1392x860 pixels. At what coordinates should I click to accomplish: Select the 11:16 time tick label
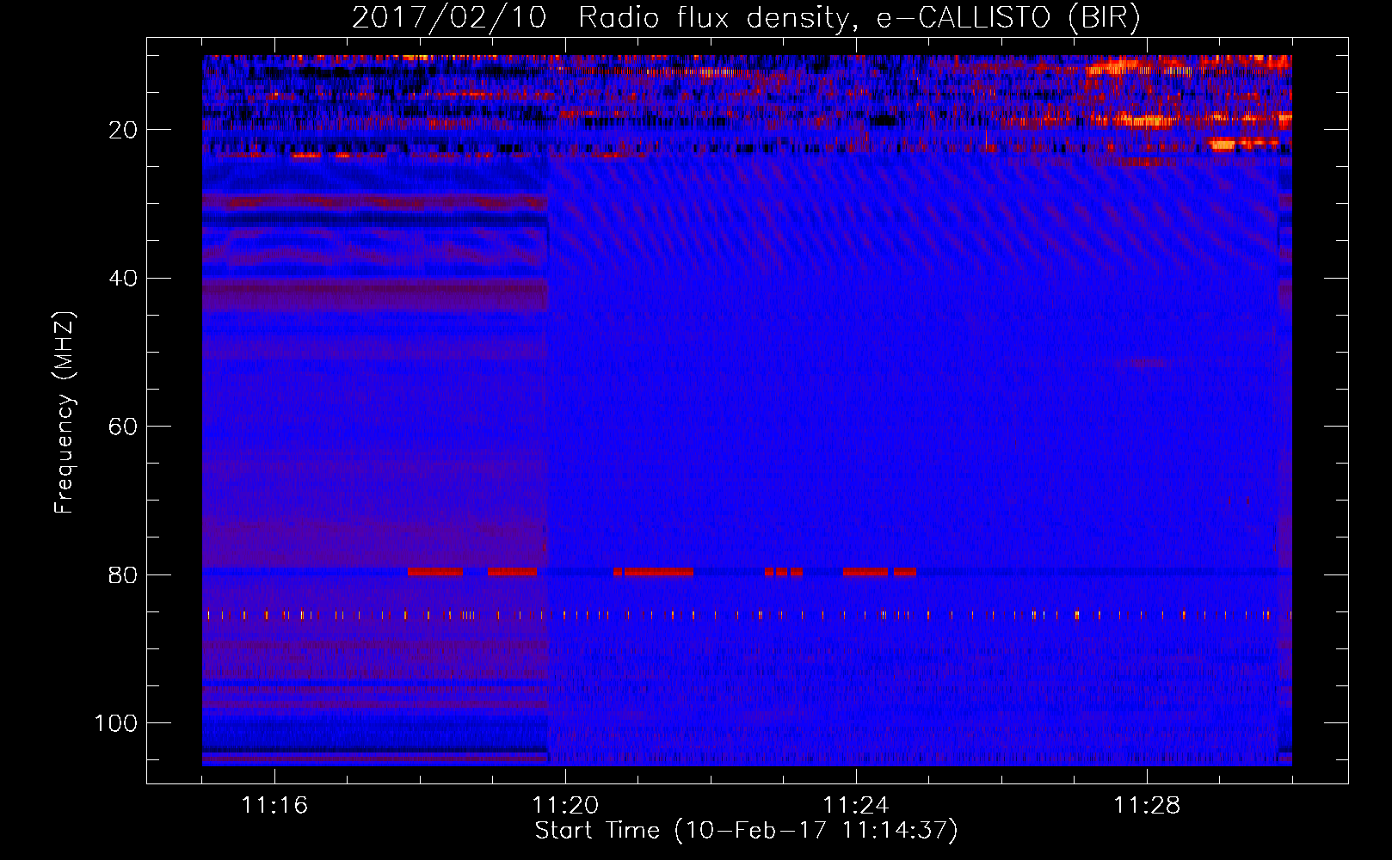(274, 806)
